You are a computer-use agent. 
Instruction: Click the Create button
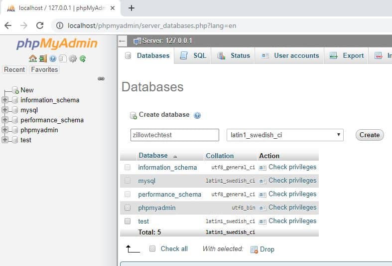(370, 135)
